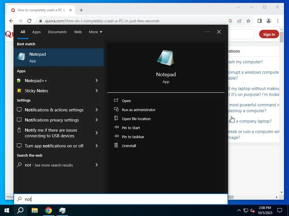This screenshot has height=216, width=289.
Task: Click the Uninstall trash icon
Action: point(116,145)
